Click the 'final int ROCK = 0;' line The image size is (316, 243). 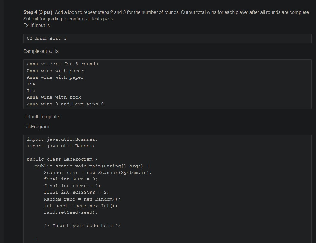tap(71, 179)
